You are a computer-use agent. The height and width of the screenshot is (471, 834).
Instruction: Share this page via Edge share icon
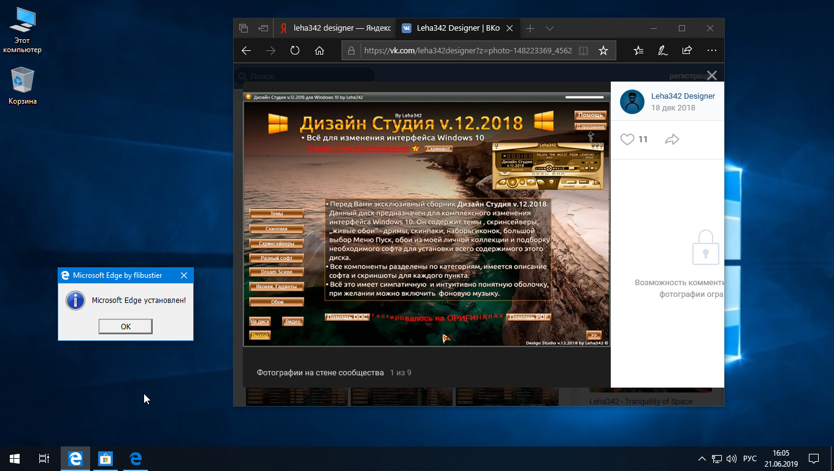[687, 51]
